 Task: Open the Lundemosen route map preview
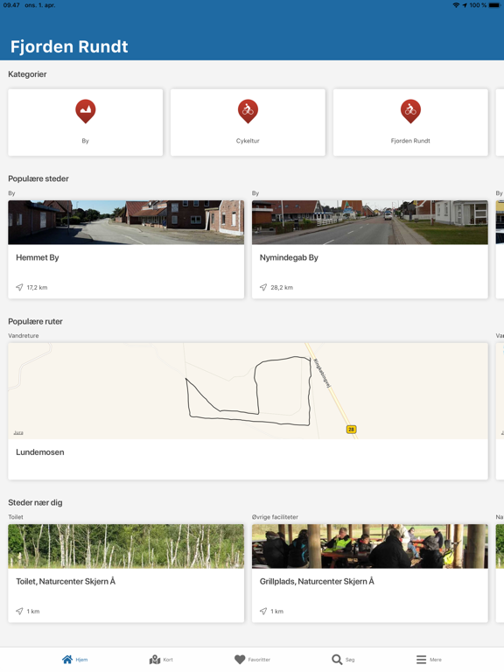tap(248, 391)
